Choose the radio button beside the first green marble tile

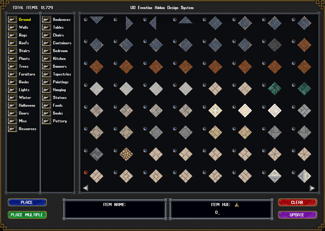click(x=264, y=85)
